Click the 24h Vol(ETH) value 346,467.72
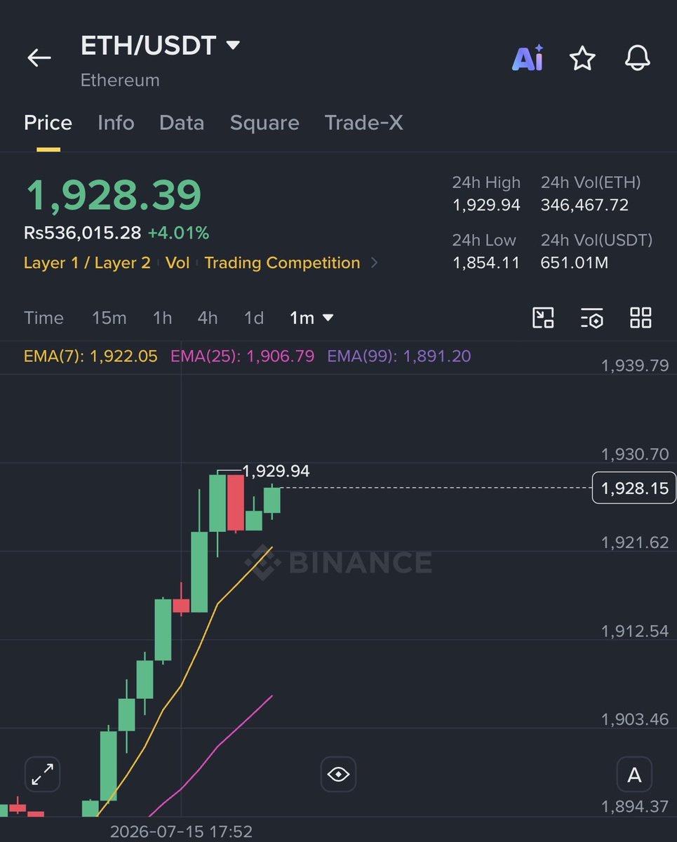This screenshot has width=677, height=842. (584, 206)
